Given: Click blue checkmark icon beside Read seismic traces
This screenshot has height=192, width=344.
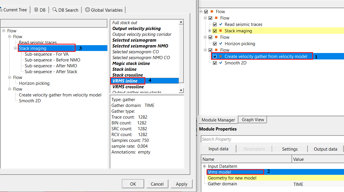Looking at the screenshot, I should coord(221,24).
